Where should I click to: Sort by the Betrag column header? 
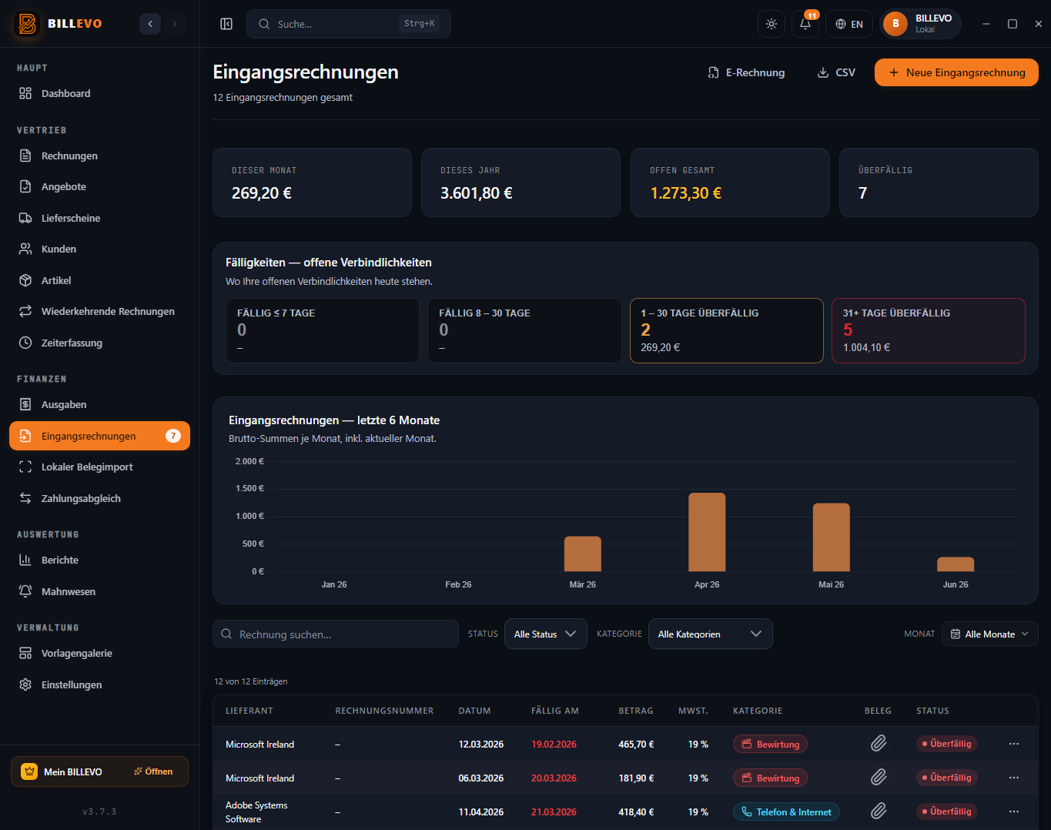(x=636, y=711)
